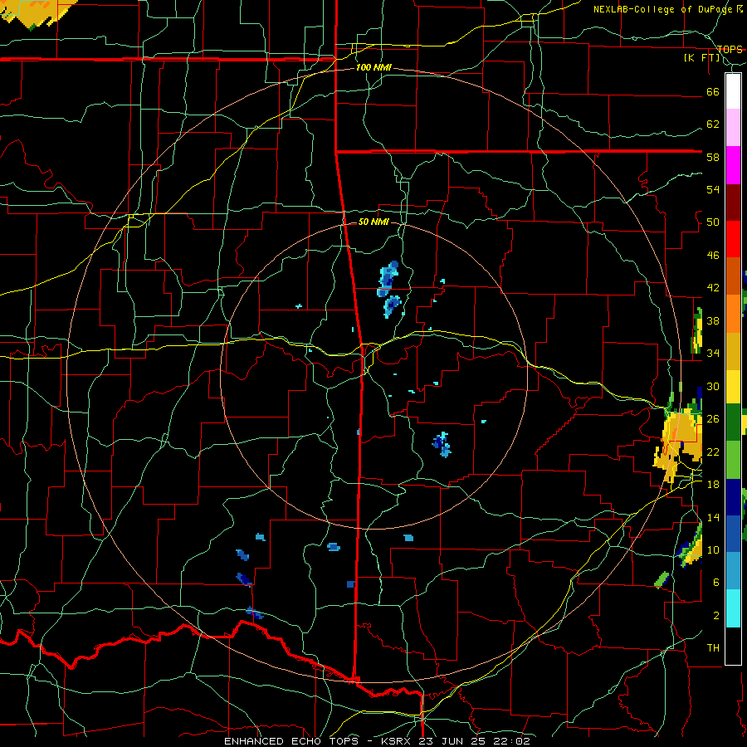
Task: Click the "46" scale label
Action: pos(713,256)
